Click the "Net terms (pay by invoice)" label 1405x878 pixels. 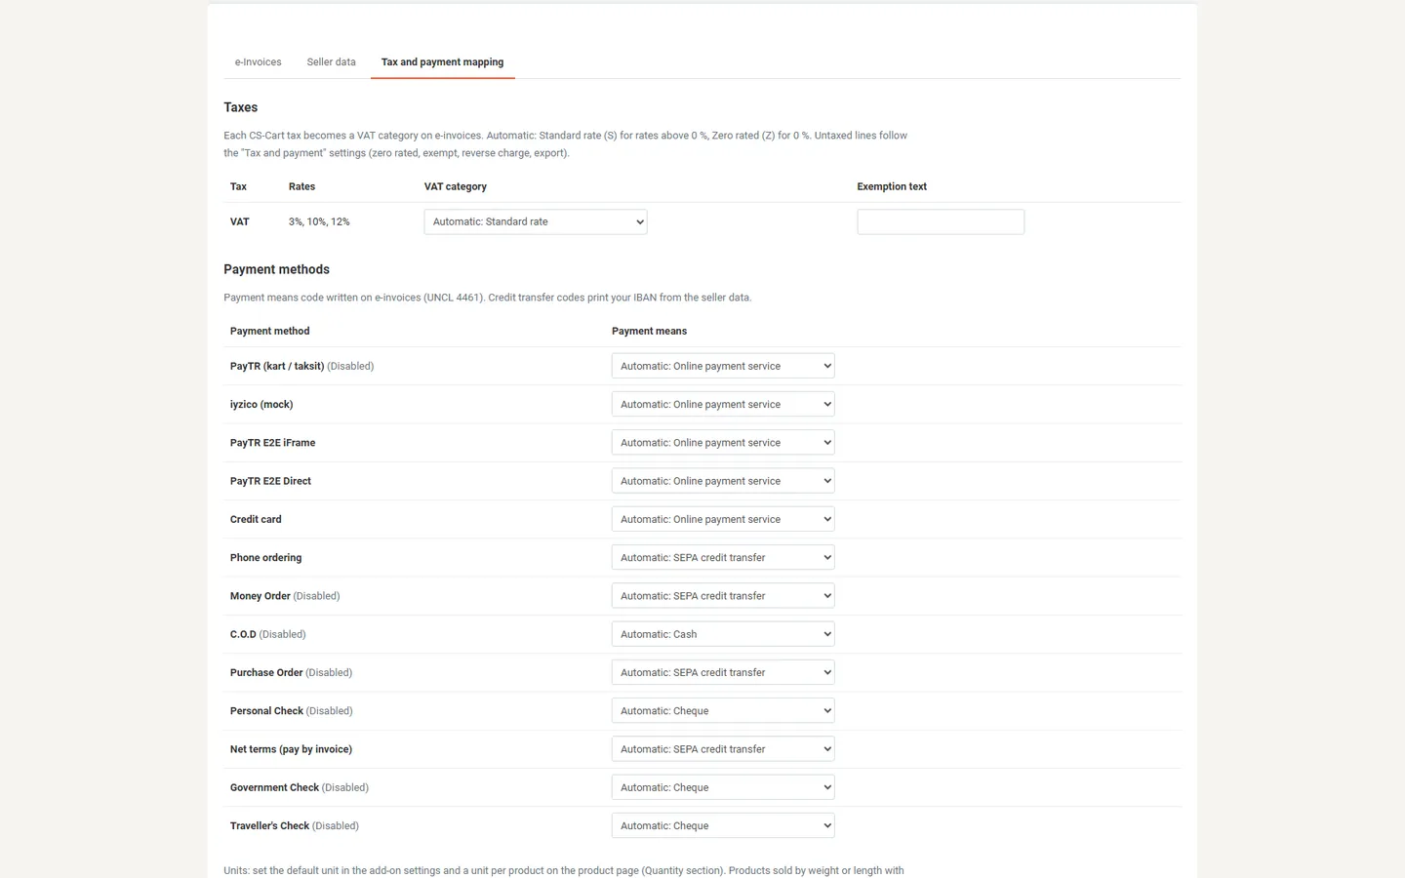291,749
